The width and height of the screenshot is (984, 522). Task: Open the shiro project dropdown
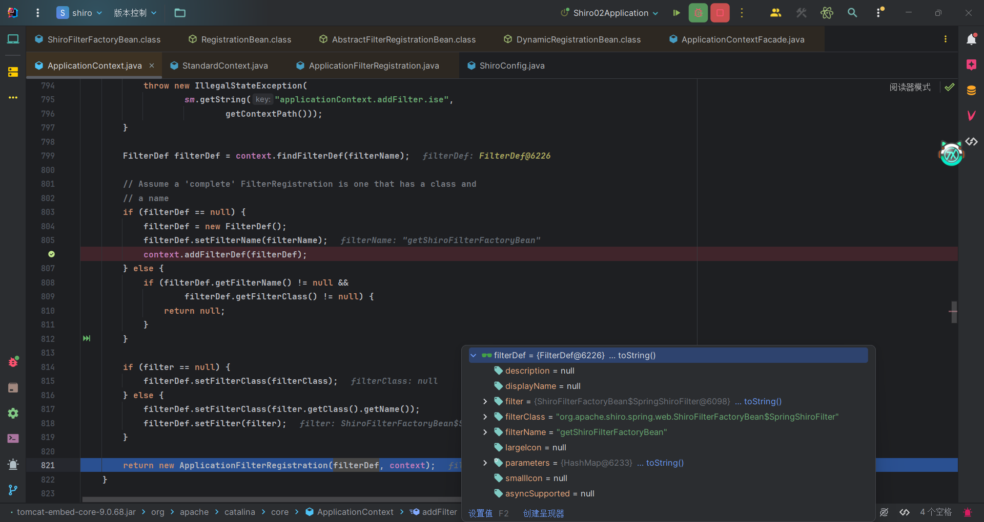(79, 13)
